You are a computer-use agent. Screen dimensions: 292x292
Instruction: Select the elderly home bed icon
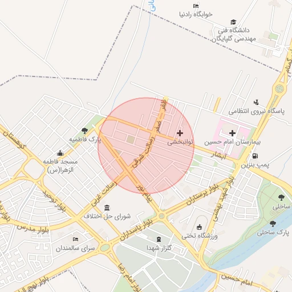click(75, 239)
